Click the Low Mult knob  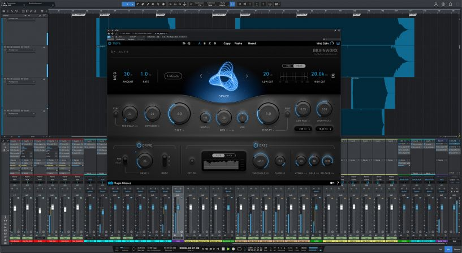(303, 109)
